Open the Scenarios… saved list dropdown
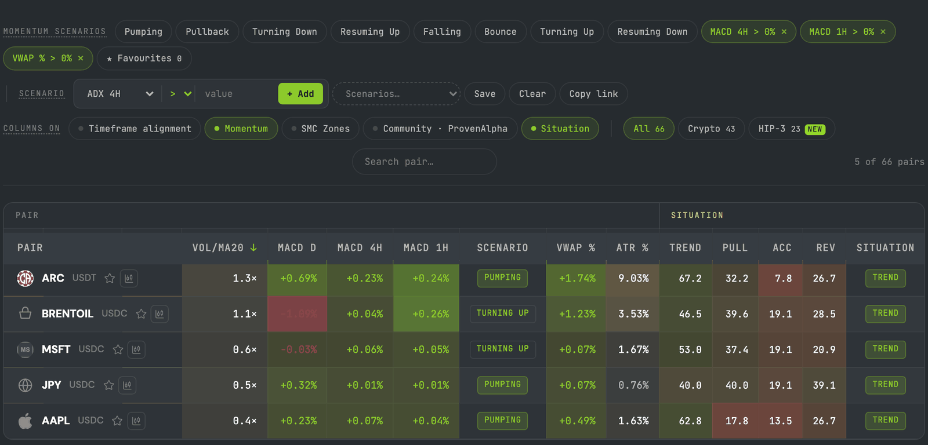The image size is (928, 445). coord(397,94)
